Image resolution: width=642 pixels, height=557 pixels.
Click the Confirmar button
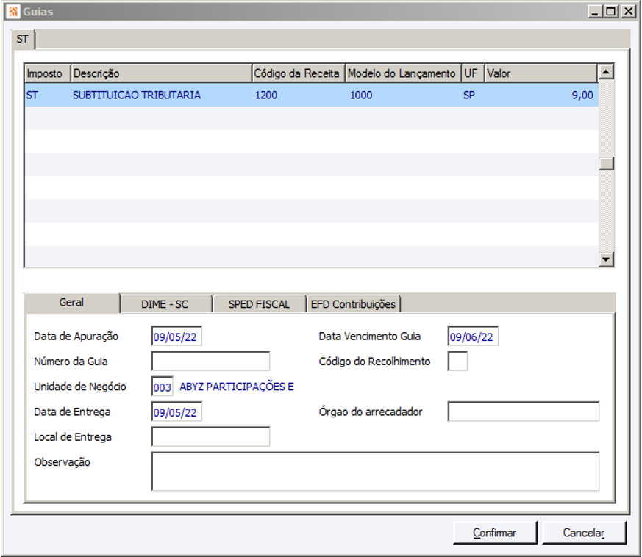[x=495, y=533]
